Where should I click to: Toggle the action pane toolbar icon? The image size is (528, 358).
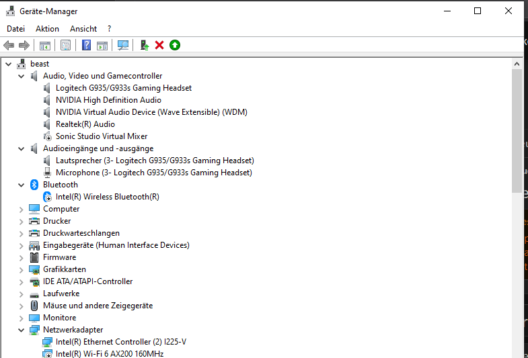102,45
